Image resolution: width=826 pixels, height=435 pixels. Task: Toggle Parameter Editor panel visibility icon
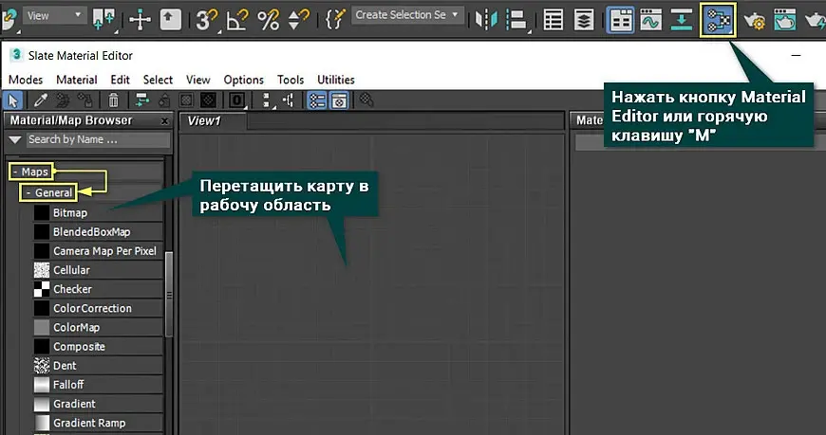tap(339, 100)
